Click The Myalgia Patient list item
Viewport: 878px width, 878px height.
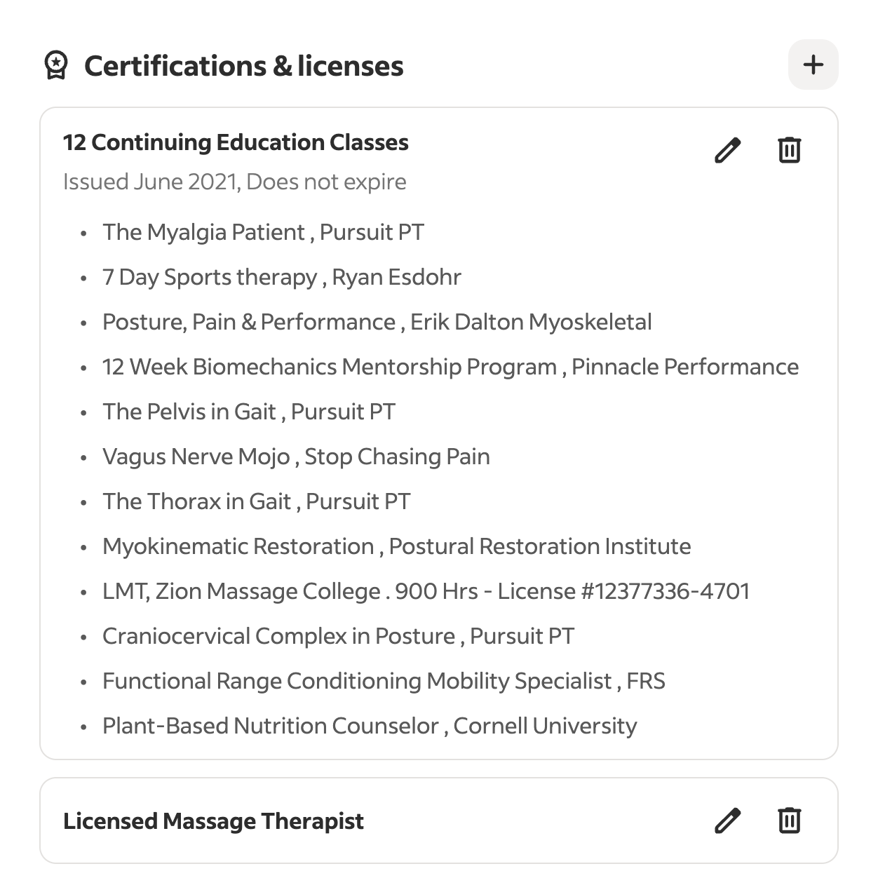click(x=263, y=232)
